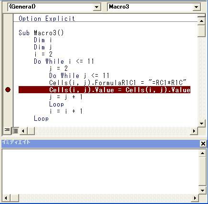Click the 'i = i + 1' line

coord(66,111)
